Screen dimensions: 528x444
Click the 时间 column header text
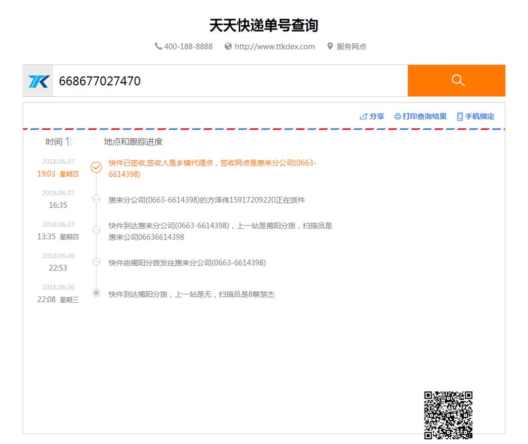(54, 142)
